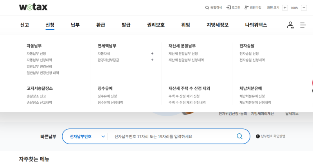Click the 연세액납부 heading
The height and width of the screenshot is (165, 313).
[x=107, y=46]
